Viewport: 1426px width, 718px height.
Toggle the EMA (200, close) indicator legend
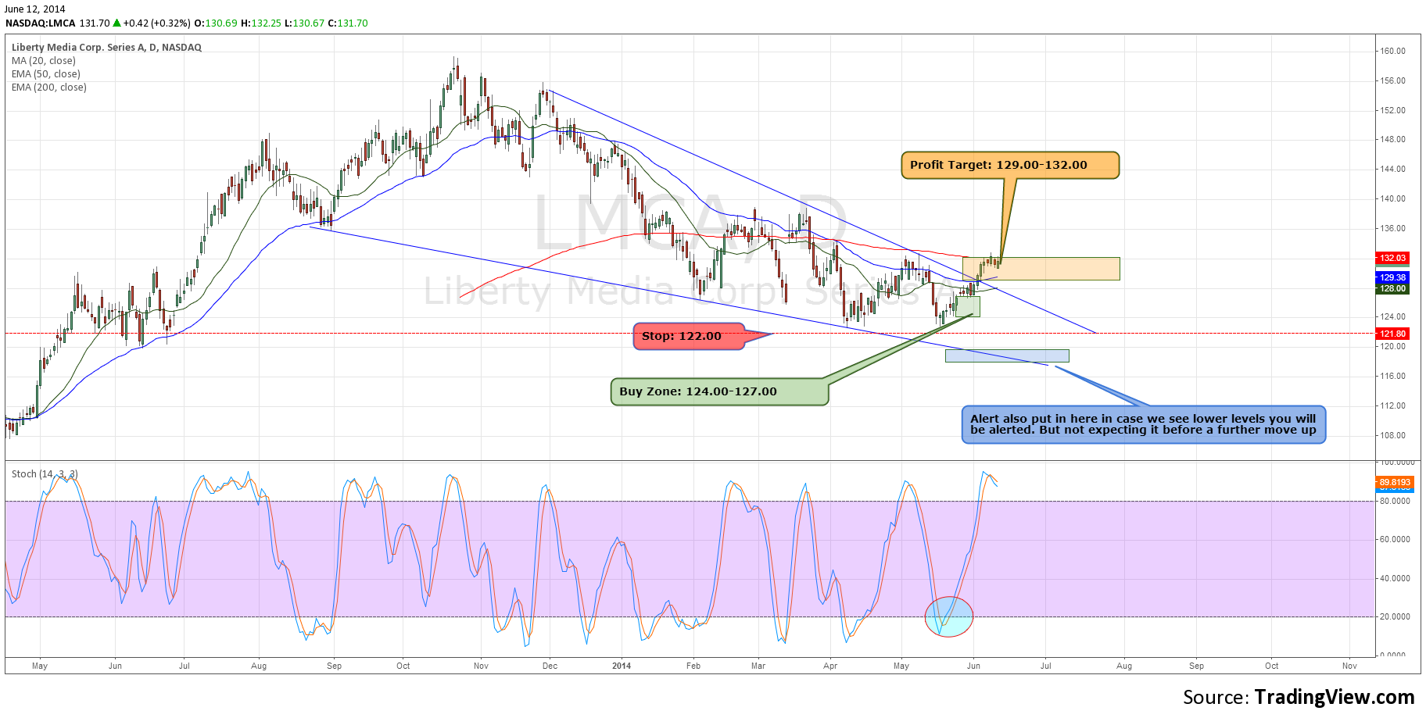tap(49, 88)
